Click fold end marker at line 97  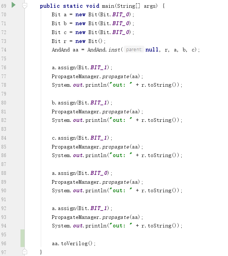pyautogui.click(x=24, y=252)
